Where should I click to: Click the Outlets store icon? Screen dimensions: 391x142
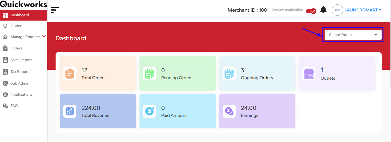(309, 73)
